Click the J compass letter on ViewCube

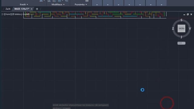coord(181,37)
